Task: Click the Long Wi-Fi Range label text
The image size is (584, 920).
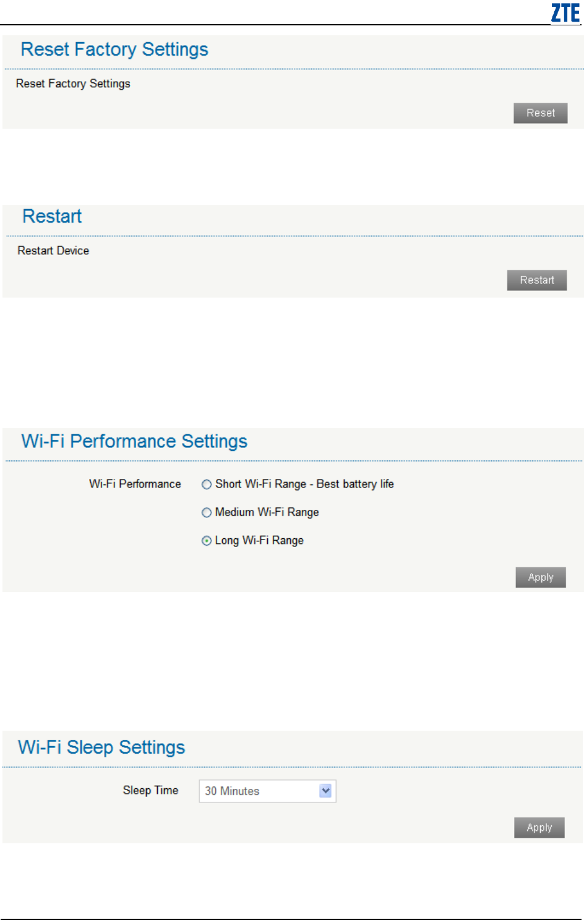Action: [259, 541]
